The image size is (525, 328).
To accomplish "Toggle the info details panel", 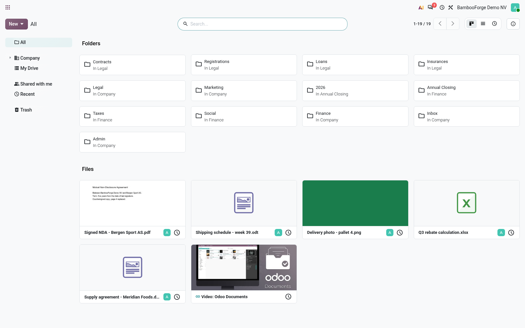I will pyautogui.click(x=513, y=24).
